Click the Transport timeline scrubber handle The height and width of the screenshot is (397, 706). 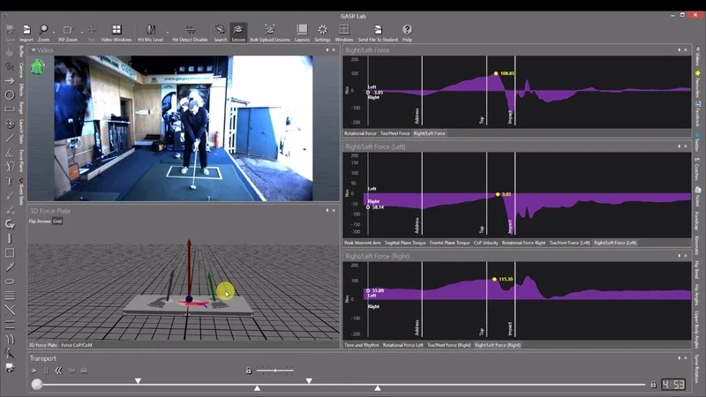point(37,385)
